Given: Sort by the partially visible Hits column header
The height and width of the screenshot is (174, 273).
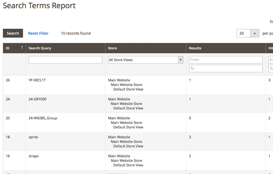Looking at the screenshot, I should click(270, 48).
